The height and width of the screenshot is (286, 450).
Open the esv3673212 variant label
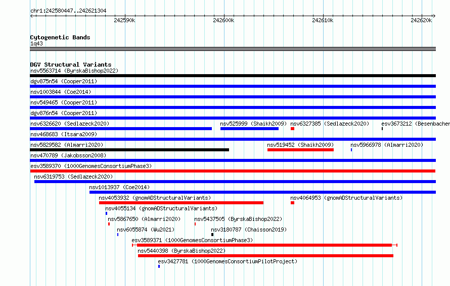tap(416, 124)
